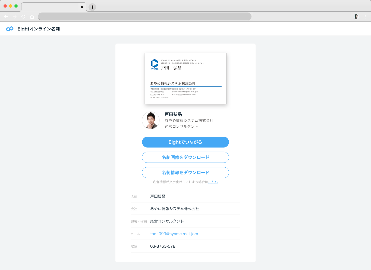The height and width of the screenshot is (270, 371).
Task: Click the round profile photo of 戸田弘晶
Action: 151,120
